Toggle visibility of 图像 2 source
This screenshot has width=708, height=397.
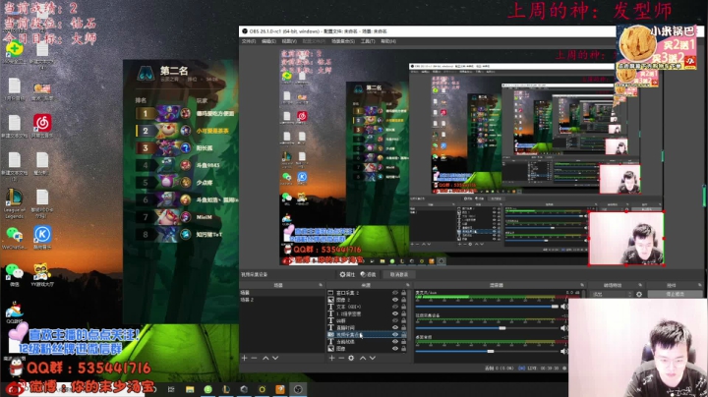click(x=395, y=300)
